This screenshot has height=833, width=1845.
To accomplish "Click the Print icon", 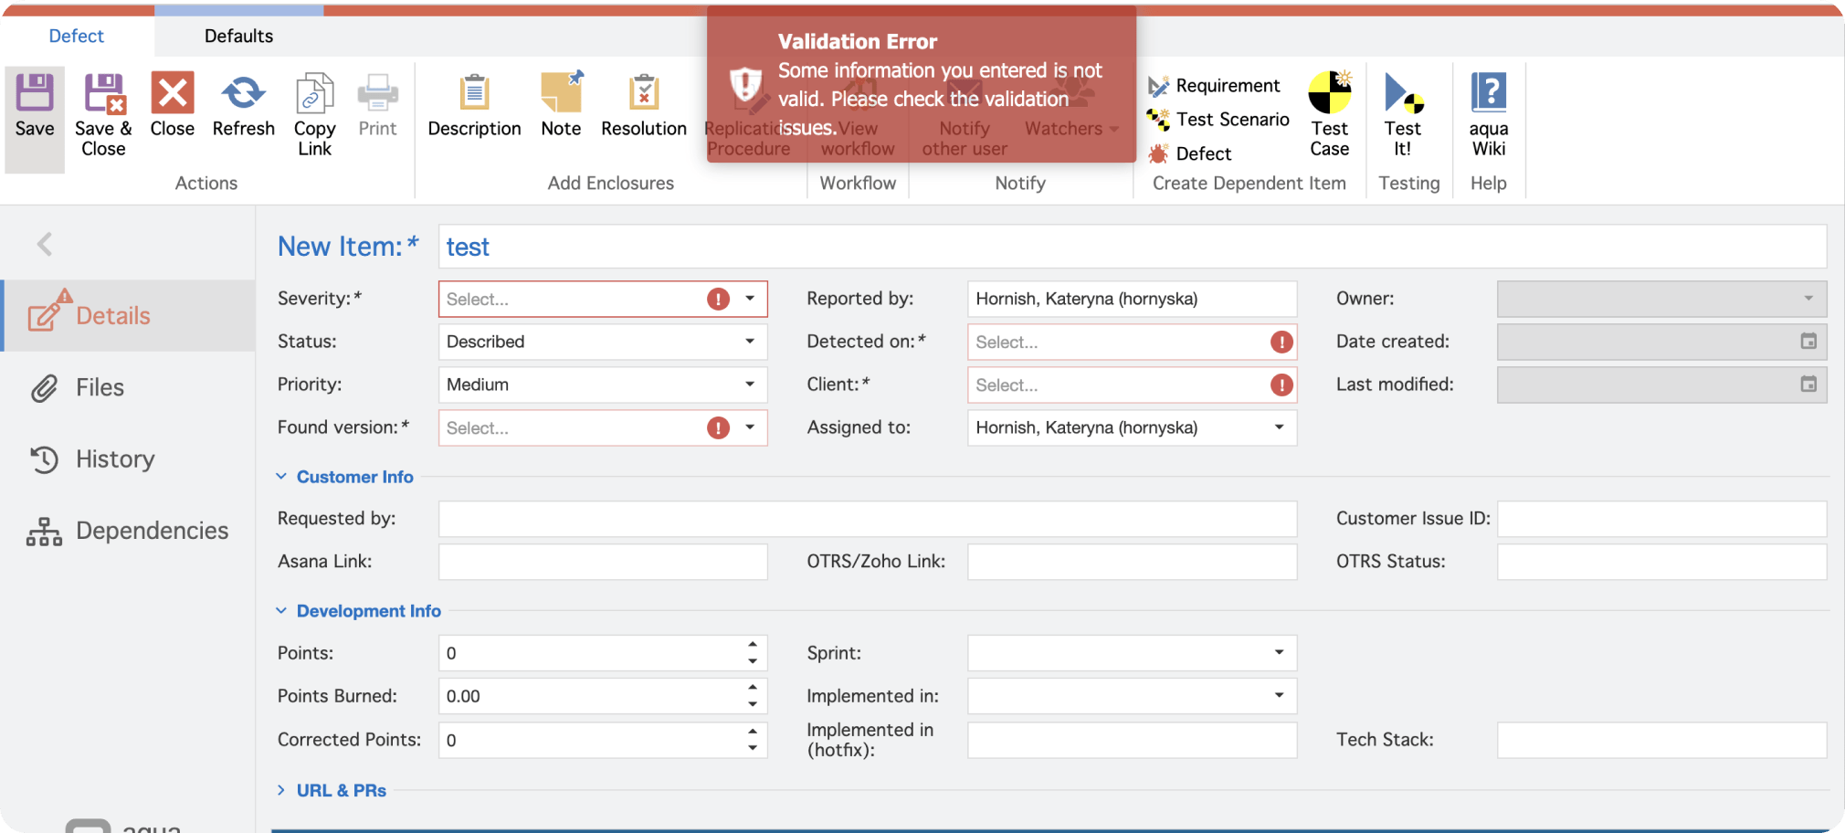I will (x=377, y=93).
